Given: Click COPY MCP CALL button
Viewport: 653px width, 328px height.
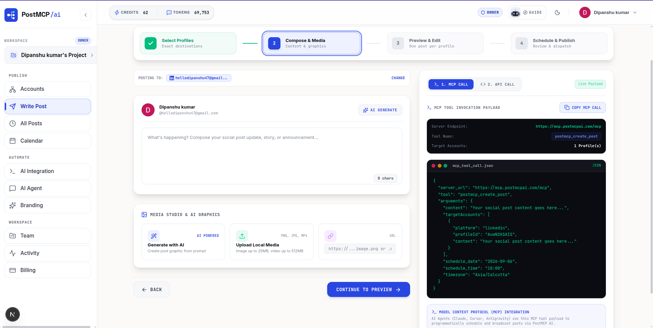Looking at the screenshot, I should tap(583, 108).
